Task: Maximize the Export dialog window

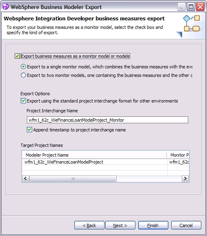Action: point(191,7)
